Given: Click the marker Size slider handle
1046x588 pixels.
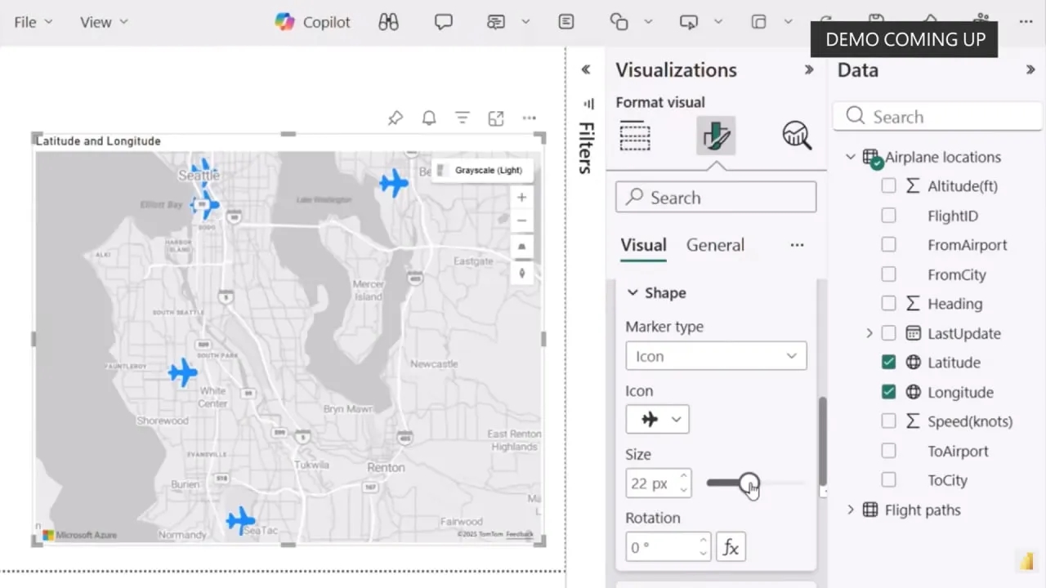Looking at the screenshot, I should (x=749, y=483).
